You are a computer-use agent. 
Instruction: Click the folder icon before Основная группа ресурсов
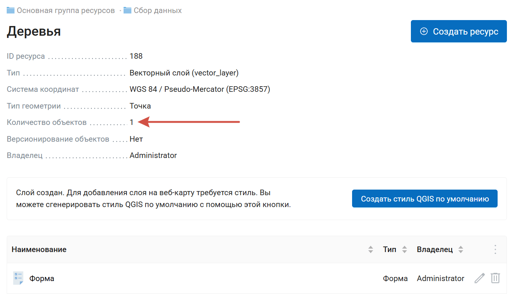11,10
